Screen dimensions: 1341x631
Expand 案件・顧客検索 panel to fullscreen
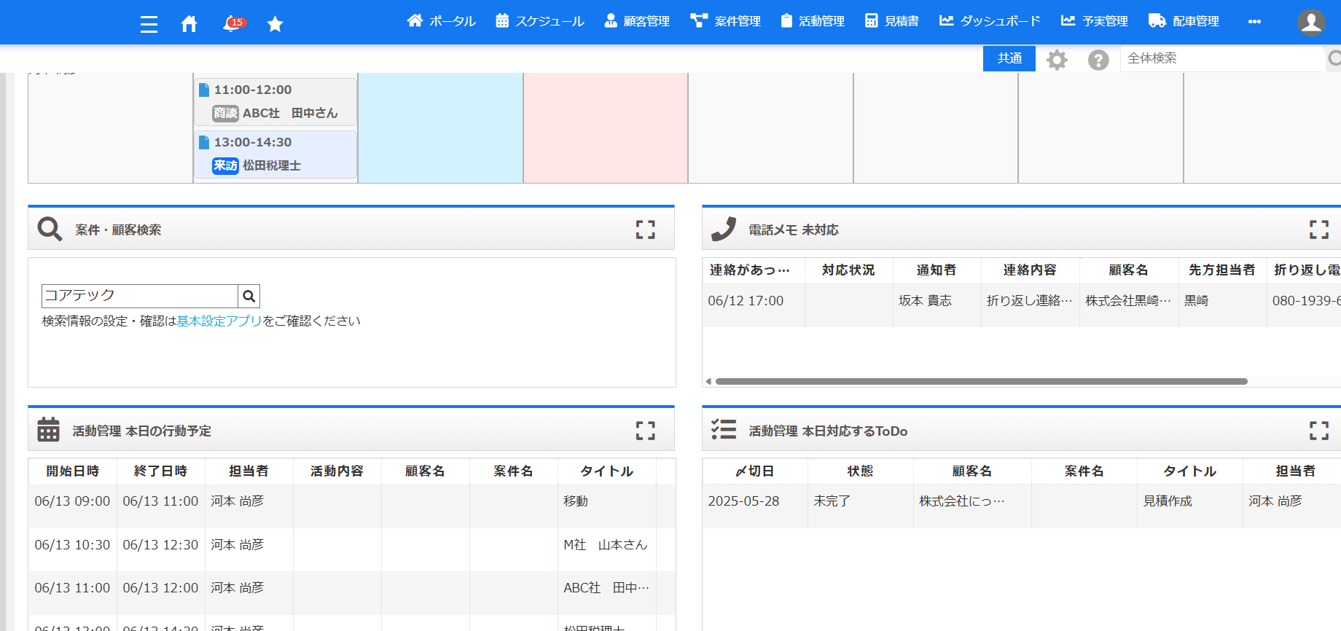(x=645, y=230)
